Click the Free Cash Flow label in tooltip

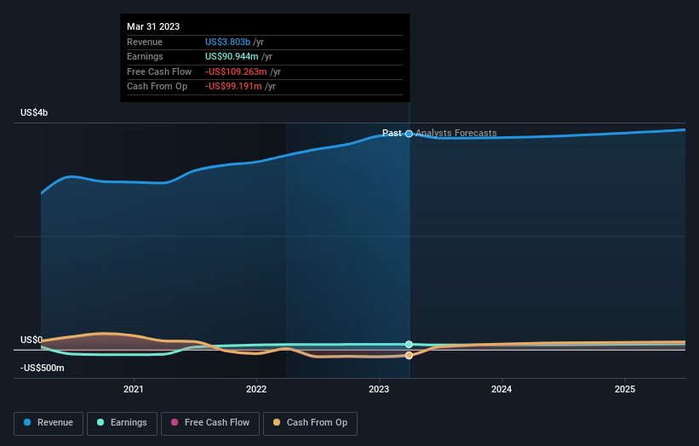(159, 71)
